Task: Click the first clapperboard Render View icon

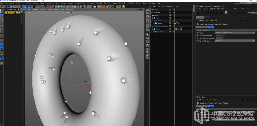Action: click(x=36, y=6)
